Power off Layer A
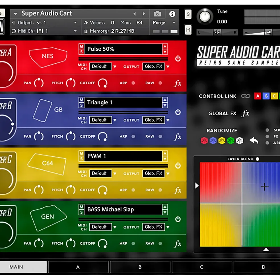Image resolution: width=280 pixels, height=280 pixels. point(178,59)
